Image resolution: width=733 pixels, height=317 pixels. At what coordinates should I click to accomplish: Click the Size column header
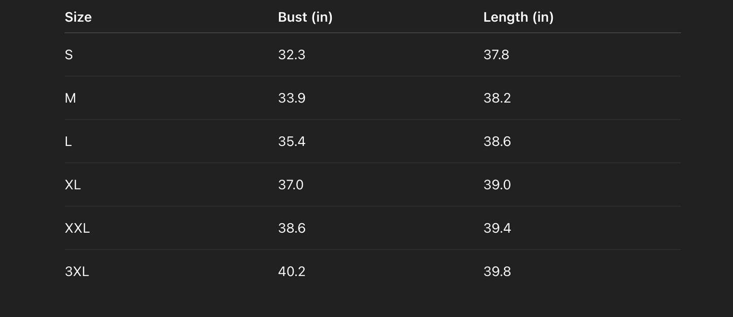click(x=78, y=17)
